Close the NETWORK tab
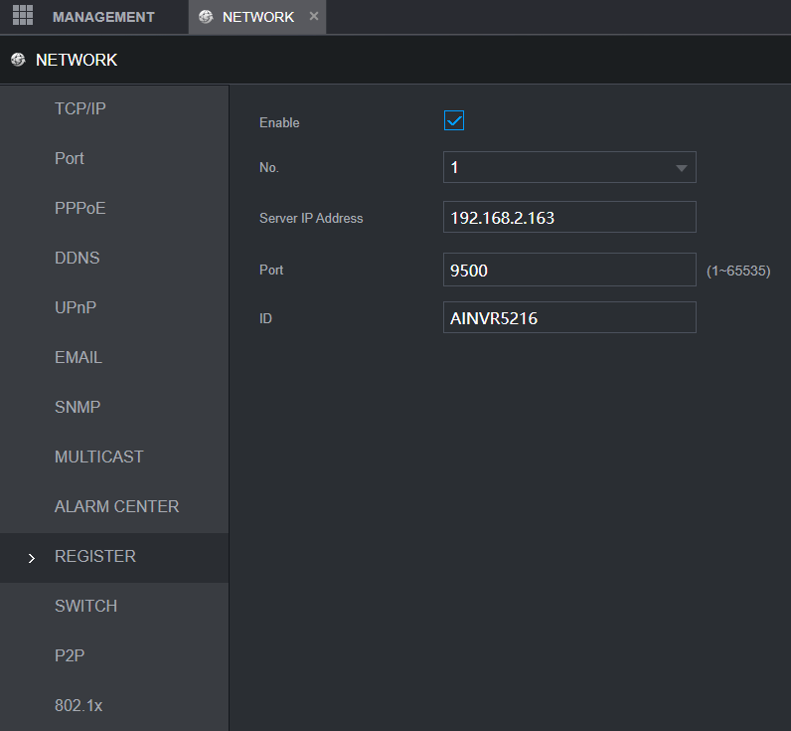This screenshot has width=791, height=731. click(x=314, y=17)
